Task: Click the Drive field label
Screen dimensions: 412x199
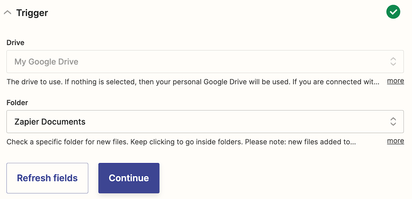Action: tap(15, 43)
